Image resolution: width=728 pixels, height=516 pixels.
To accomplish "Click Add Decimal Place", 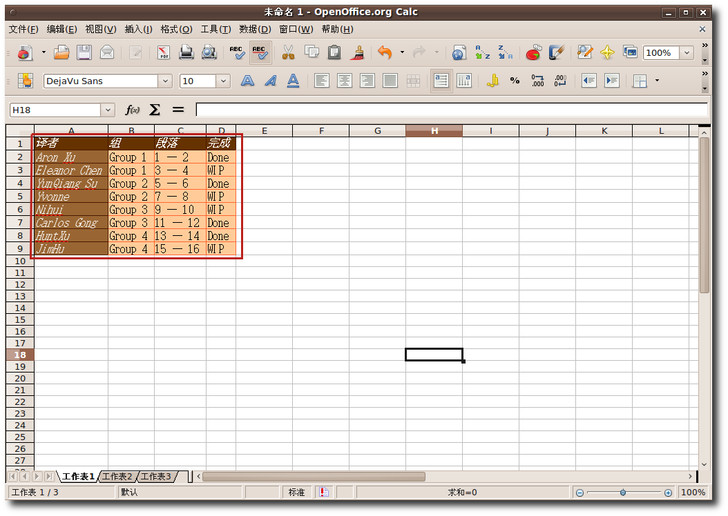I will [537, 81].
